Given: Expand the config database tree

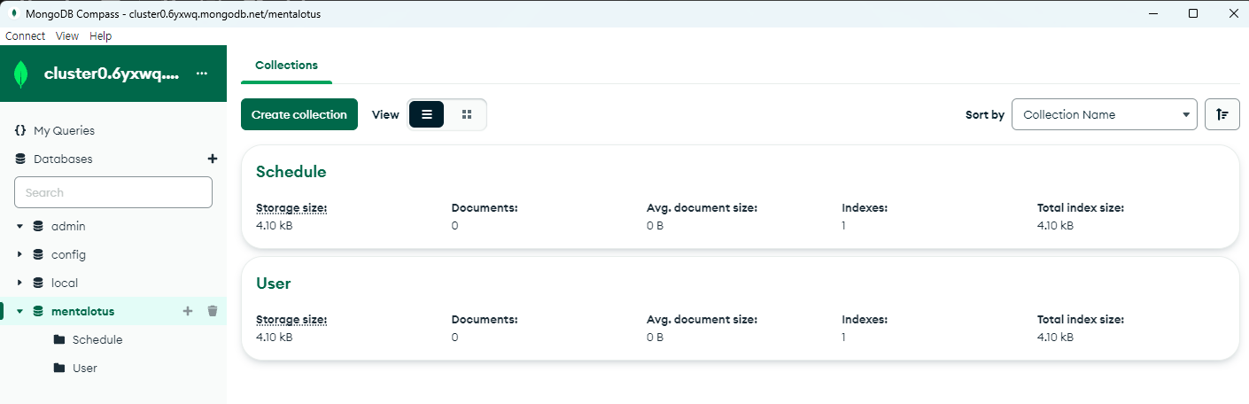Looking at the screenshot, I should point(19,254).
